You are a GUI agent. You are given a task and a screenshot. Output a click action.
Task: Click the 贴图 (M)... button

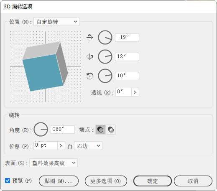coord(59,181)
